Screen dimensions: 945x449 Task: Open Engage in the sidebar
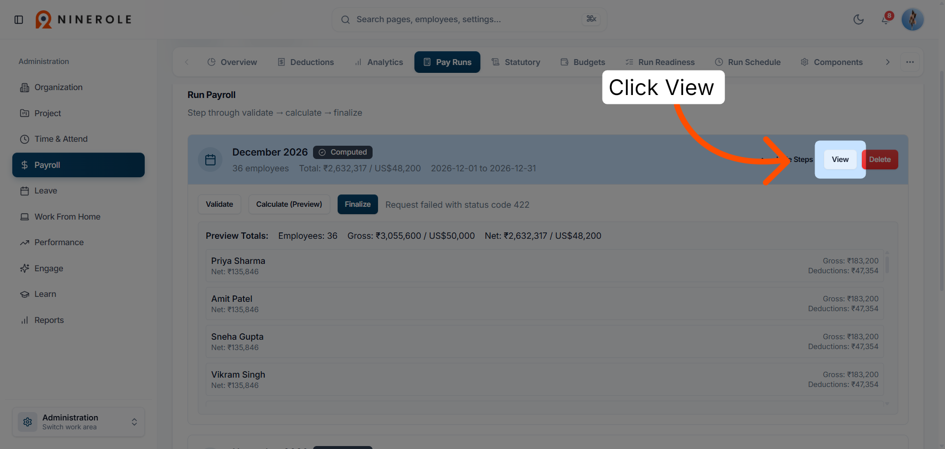(79, 268)
